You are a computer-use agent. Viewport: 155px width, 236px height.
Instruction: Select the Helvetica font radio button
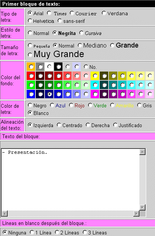click(30, 21)
